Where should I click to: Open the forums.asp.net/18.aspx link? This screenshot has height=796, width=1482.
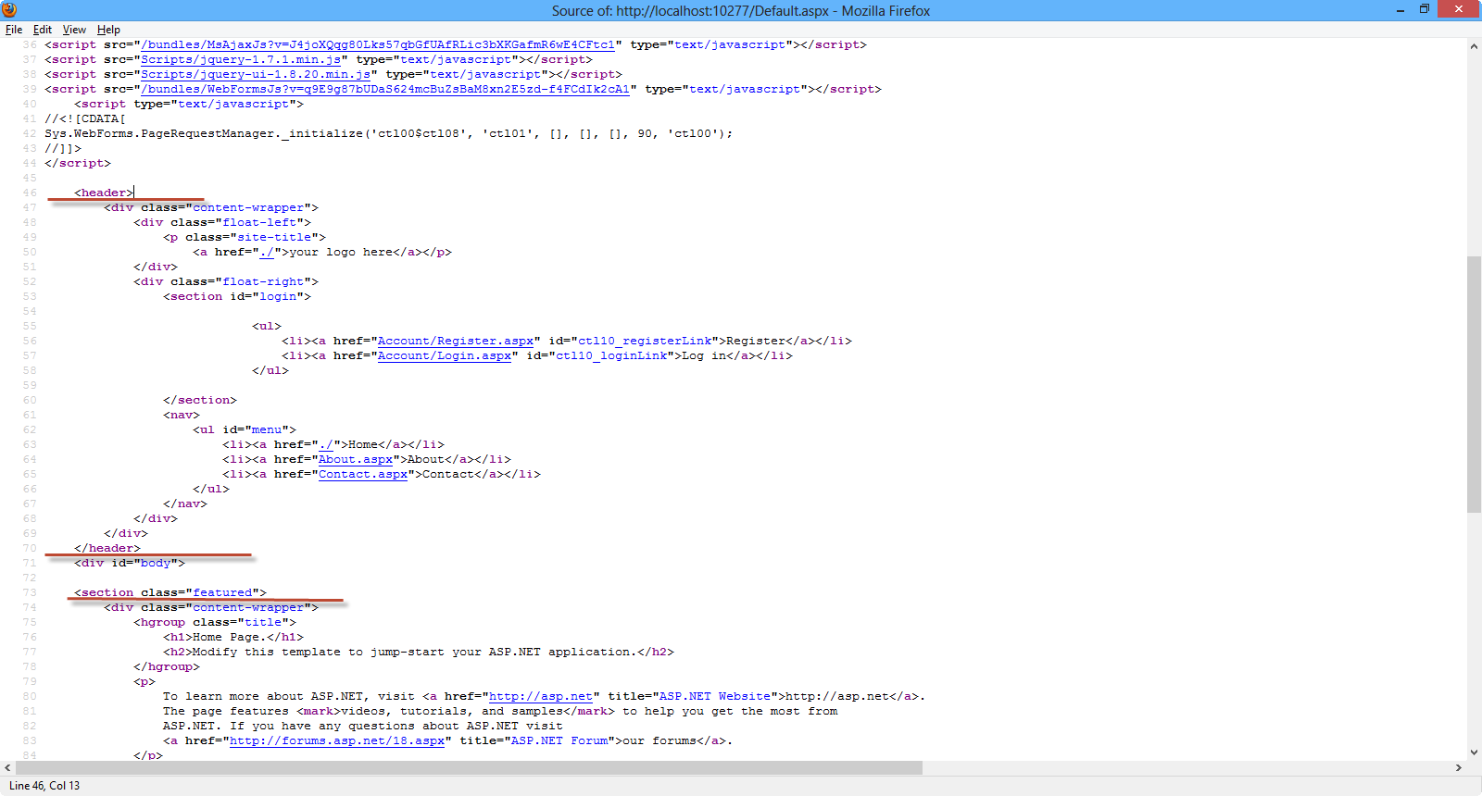click(x=337, y=740)
